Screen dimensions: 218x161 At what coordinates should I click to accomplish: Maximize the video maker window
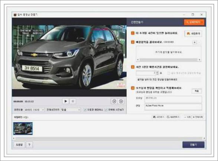point(193,14)
